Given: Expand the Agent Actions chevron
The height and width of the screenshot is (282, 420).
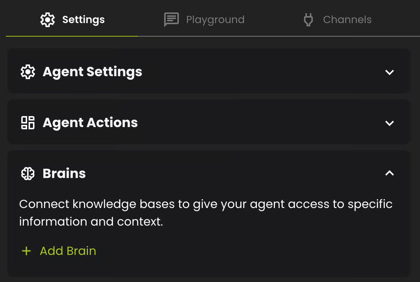Looking at the screenshot, I should [390, 123].
